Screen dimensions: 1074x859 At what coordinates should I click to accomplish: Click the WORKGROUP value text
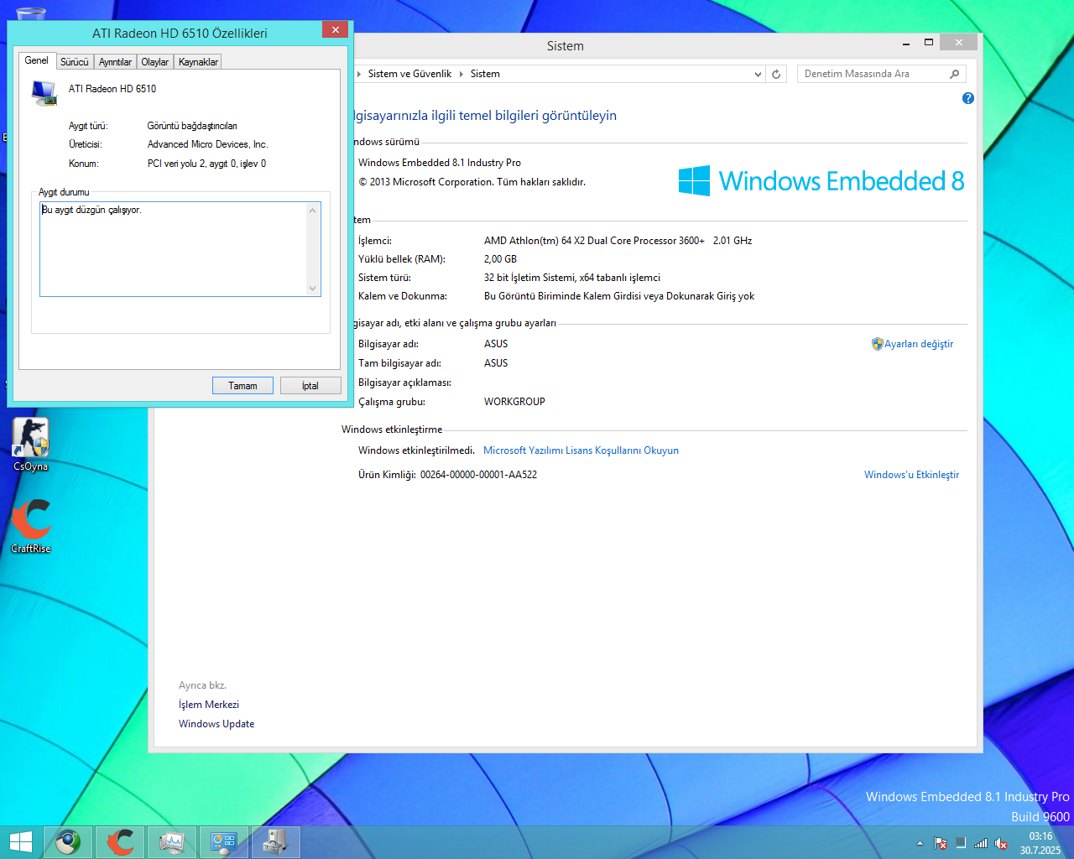pyautogui.click(x=514, y=402)
